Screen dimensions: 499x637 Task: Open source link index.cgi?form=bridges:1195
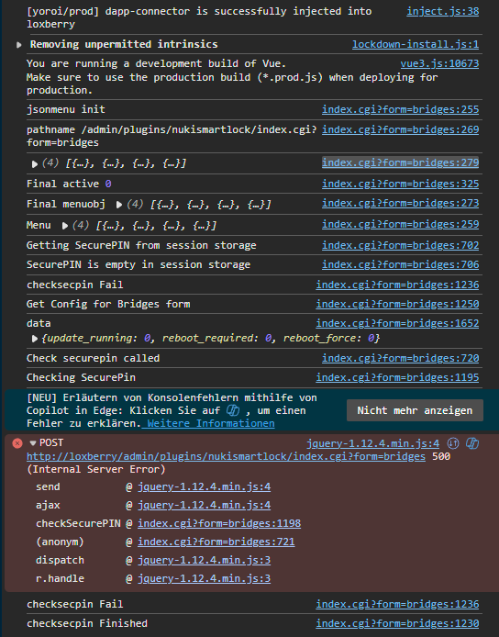(x=397, y=377)
